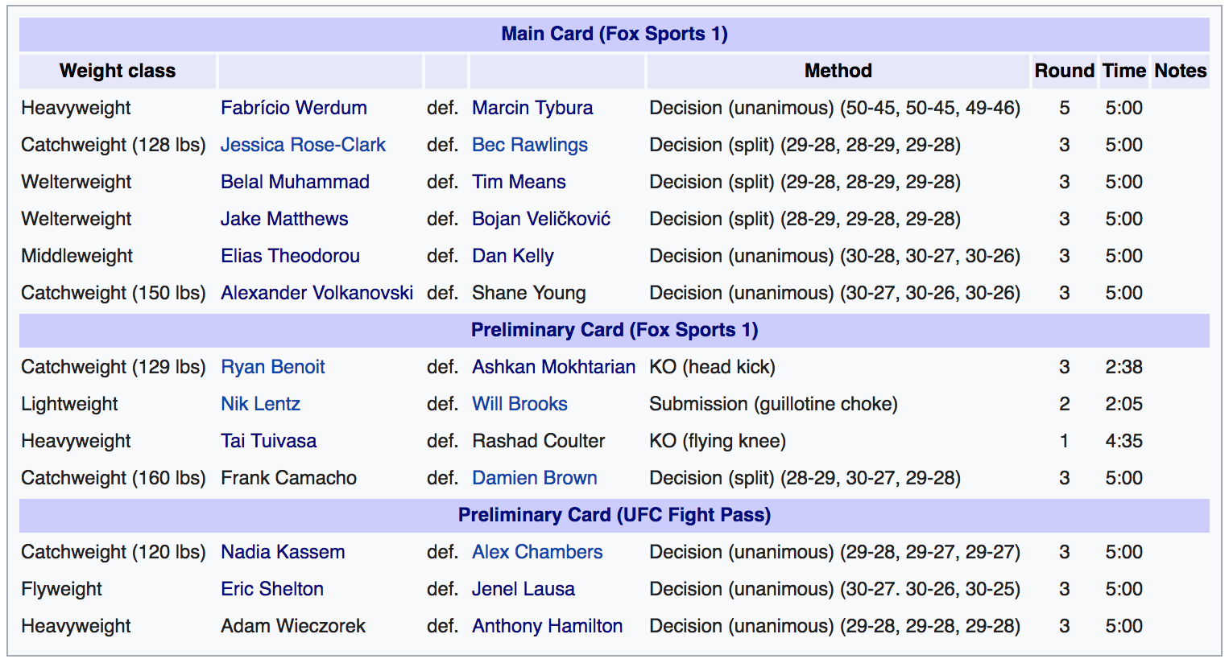Follow the Alex Chambers link
1229x663 pixels.
538,552
